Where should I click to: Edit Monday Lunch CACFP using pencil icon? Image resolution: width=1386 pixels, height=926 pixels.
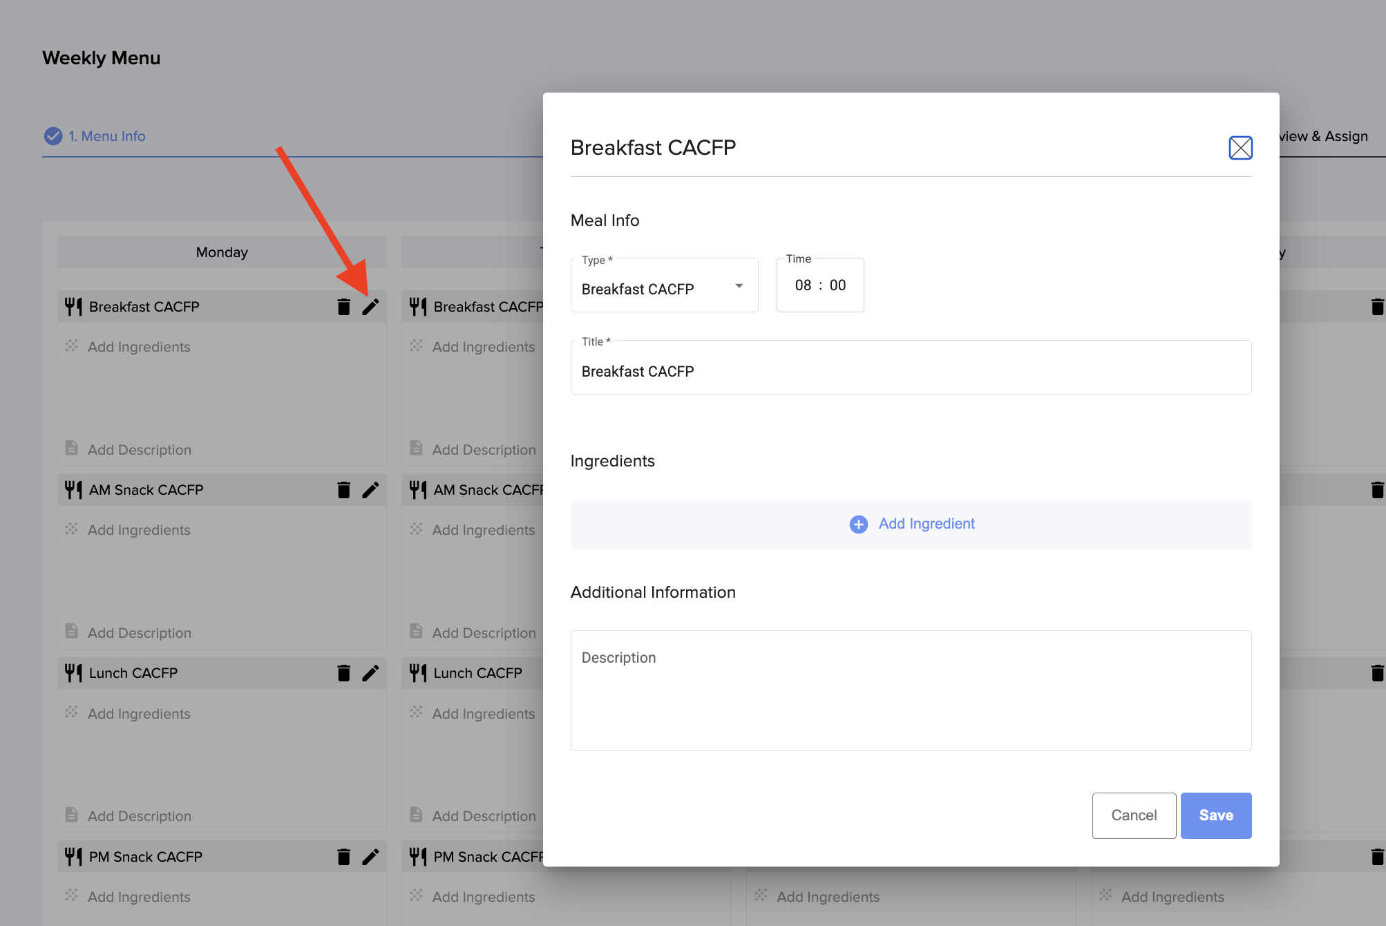[x=370, y=673]
